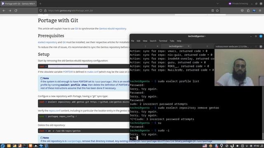Screen dimensions: 264x148
Task: Open the Firefox extensions puzzle icon
Action: pyautogui.click(x=248, y=11)
